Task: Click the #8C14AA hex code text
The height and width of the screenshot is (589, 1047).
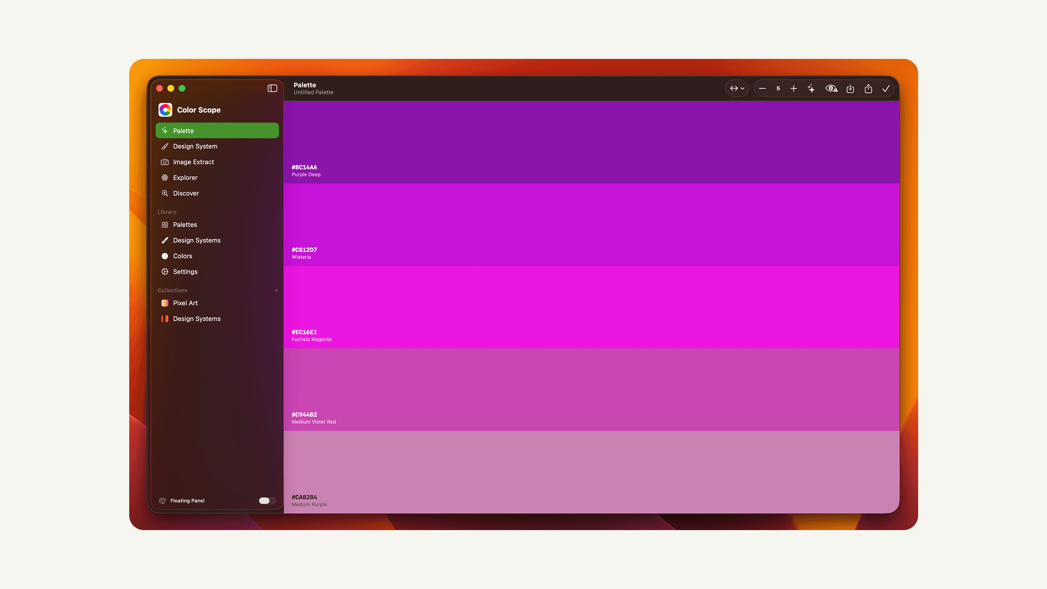Action: click(304, 167)
